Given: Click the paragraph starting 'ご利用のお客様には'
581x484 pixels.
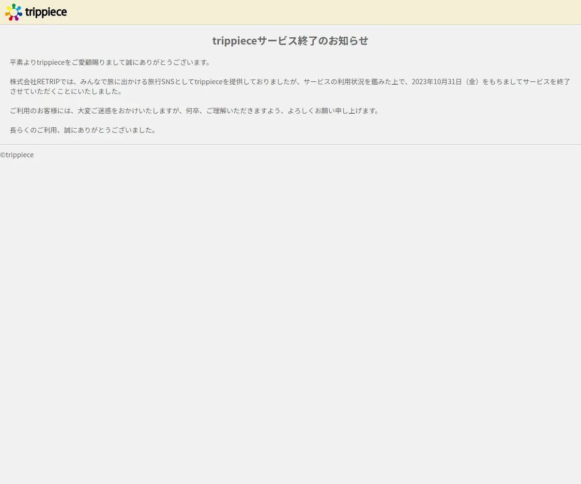Looking at the screenshot, I should click(195, 111).
